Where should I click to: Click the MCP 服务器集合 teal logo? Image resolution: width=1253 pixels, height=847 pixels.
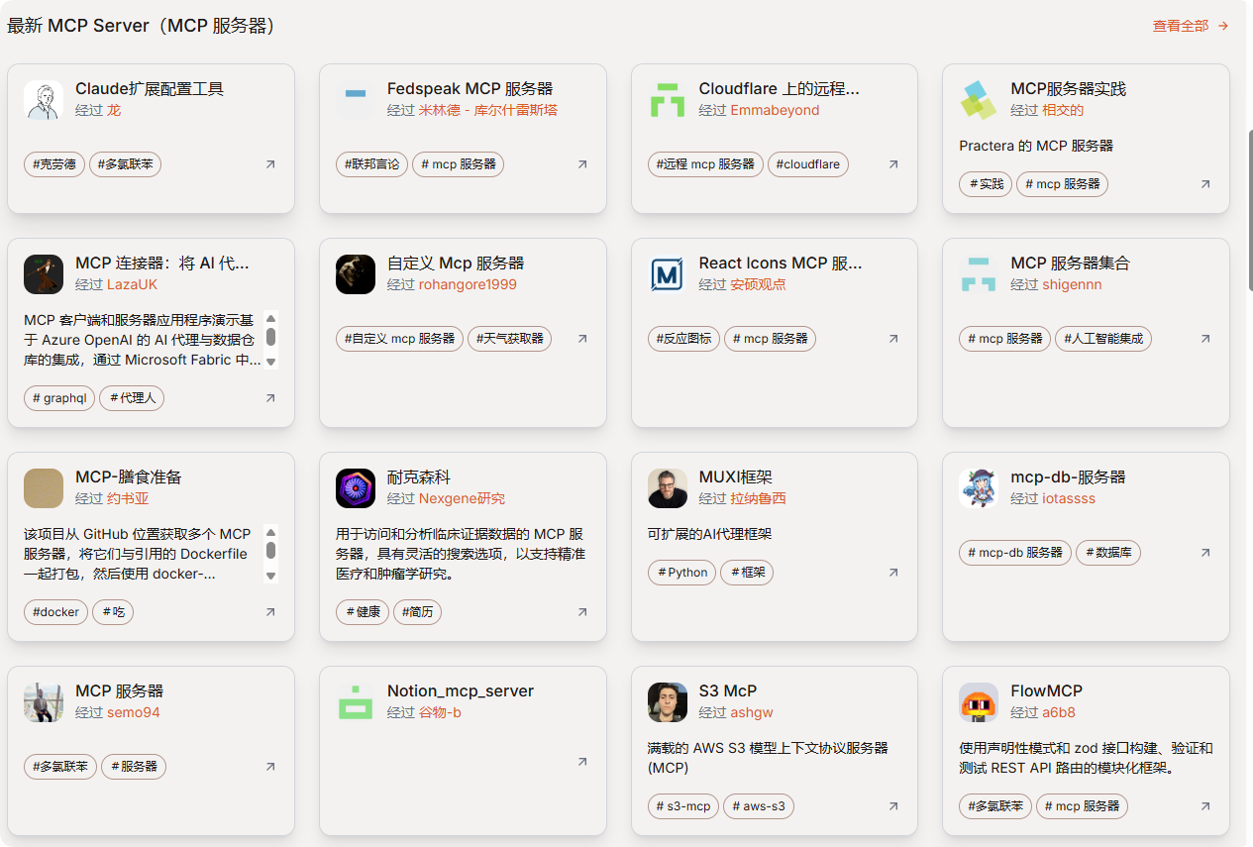pos(979,274)
